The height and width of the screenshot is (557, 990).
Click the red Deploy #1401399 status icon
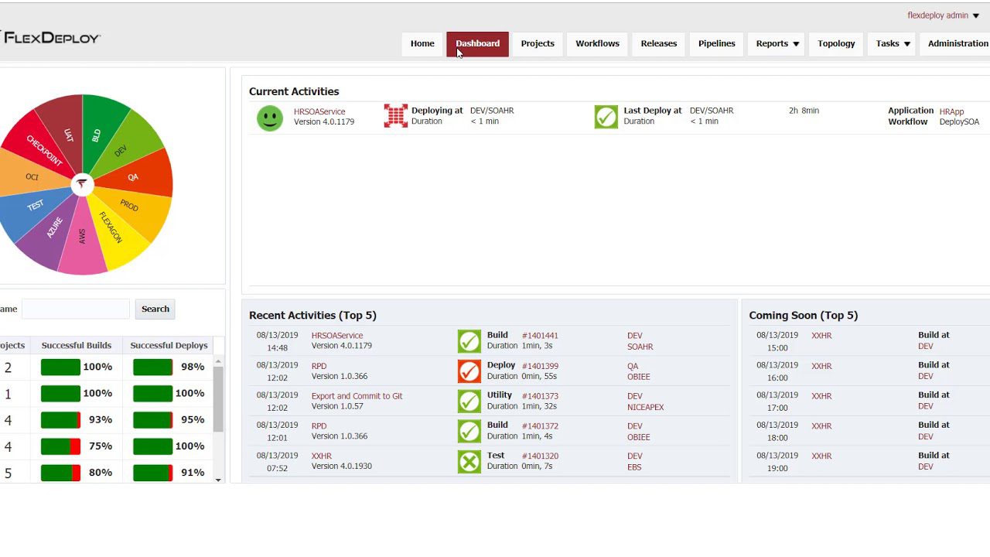[469, 371]
